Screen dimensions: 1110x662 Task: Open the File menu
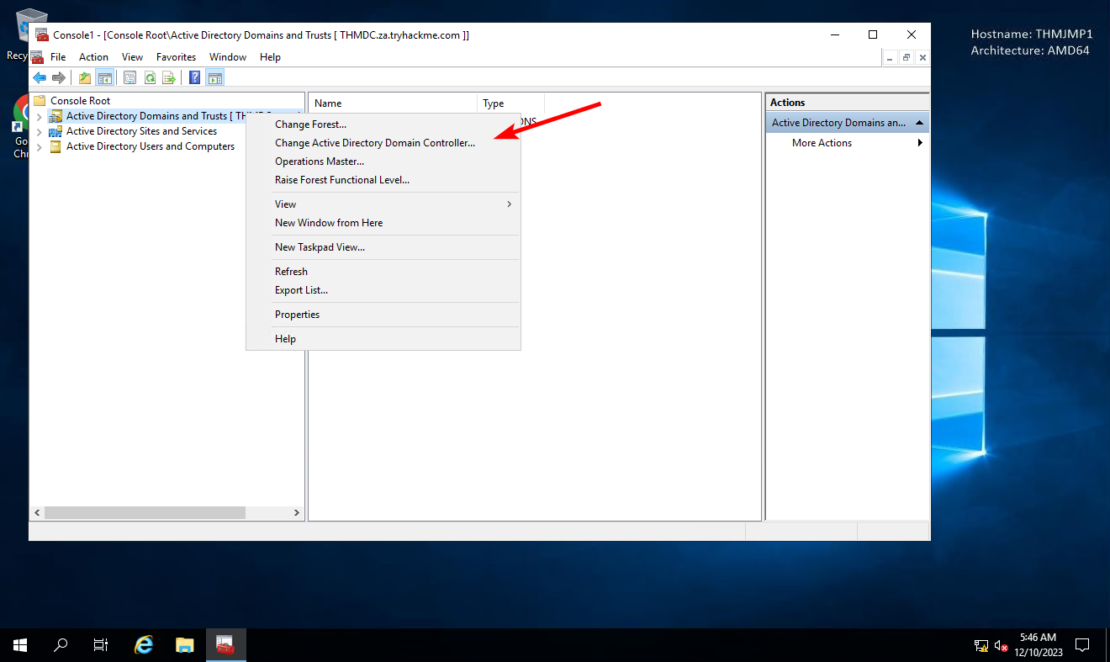point(58,57)
